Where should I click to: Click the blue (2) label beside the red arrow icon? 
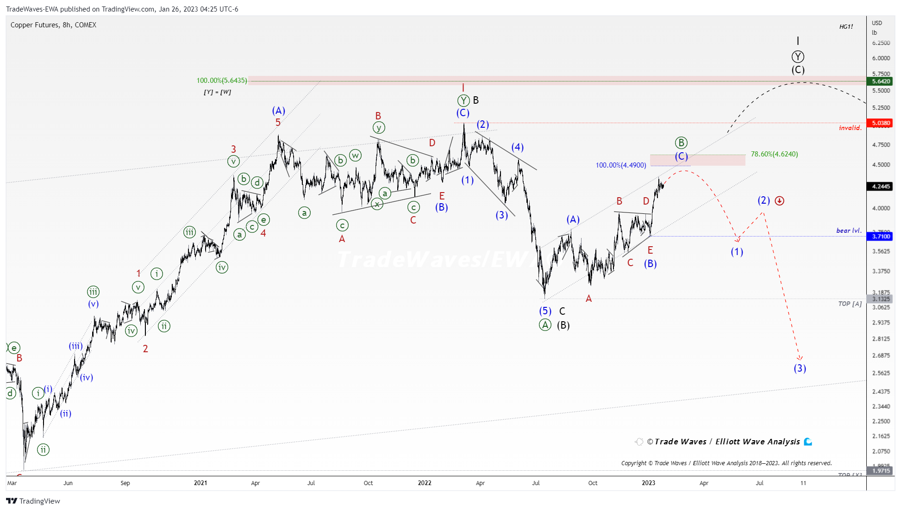[763, 200]
